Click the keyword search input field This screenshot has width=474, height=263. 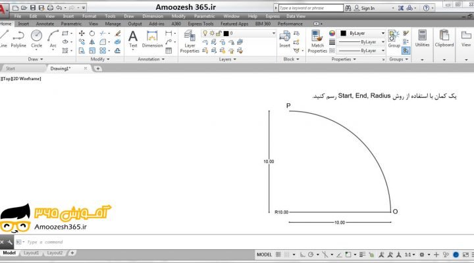point(311,8)
